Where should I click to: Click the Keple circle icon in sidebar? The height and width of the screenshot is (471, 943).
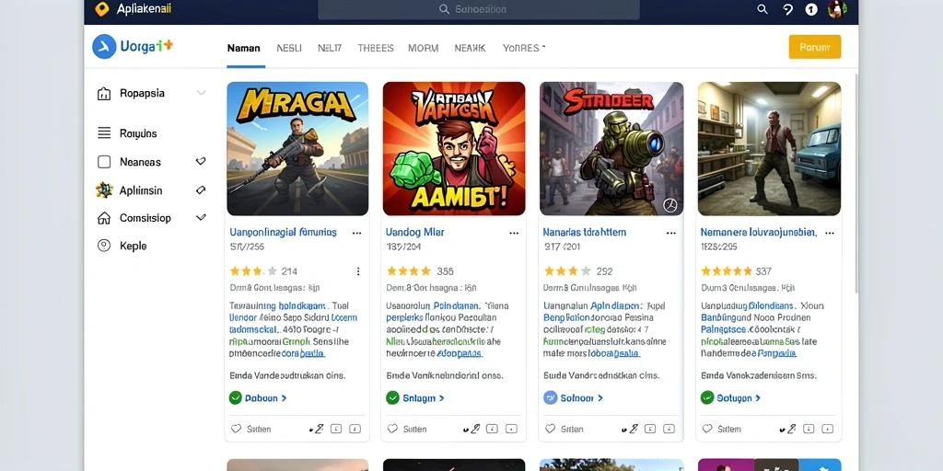[x=104, y=246]
